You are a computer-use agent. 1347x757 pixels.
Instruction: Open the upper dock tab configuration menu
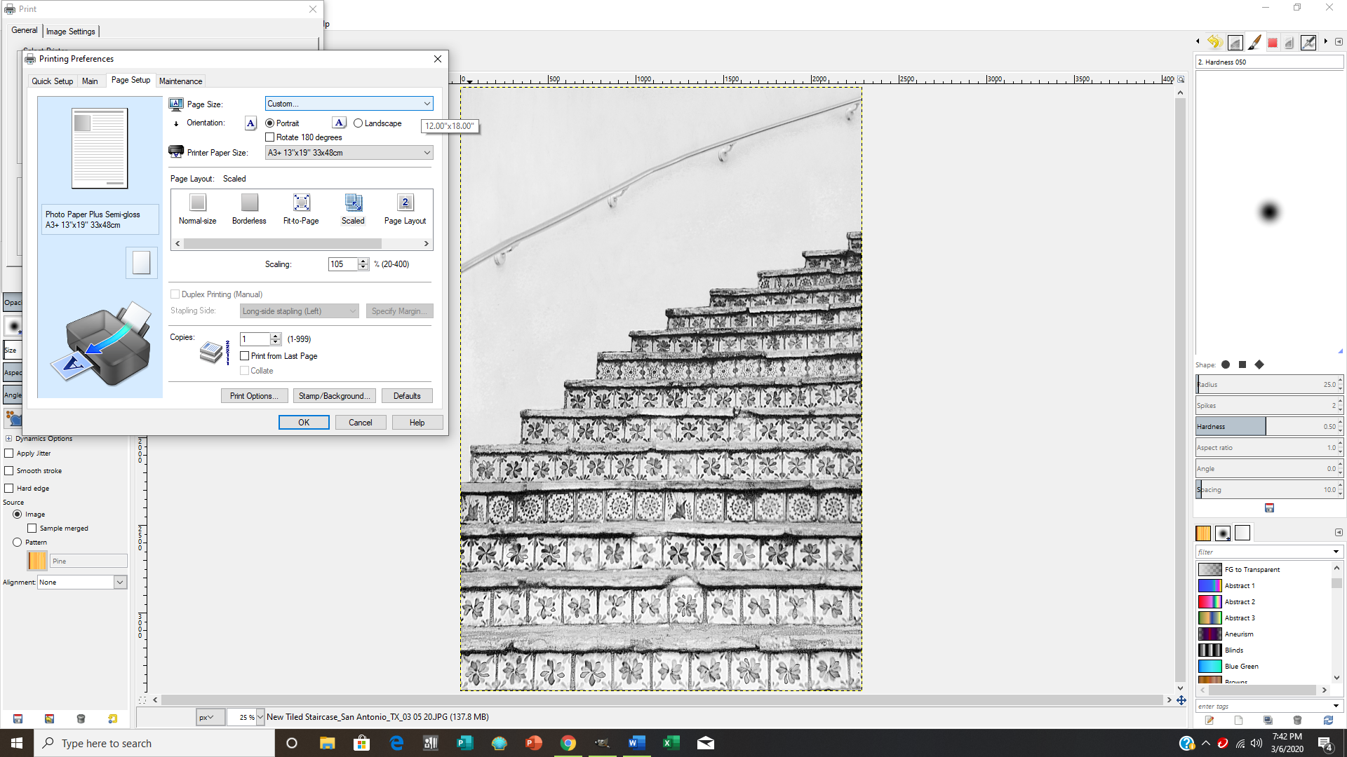(1339, 41)
